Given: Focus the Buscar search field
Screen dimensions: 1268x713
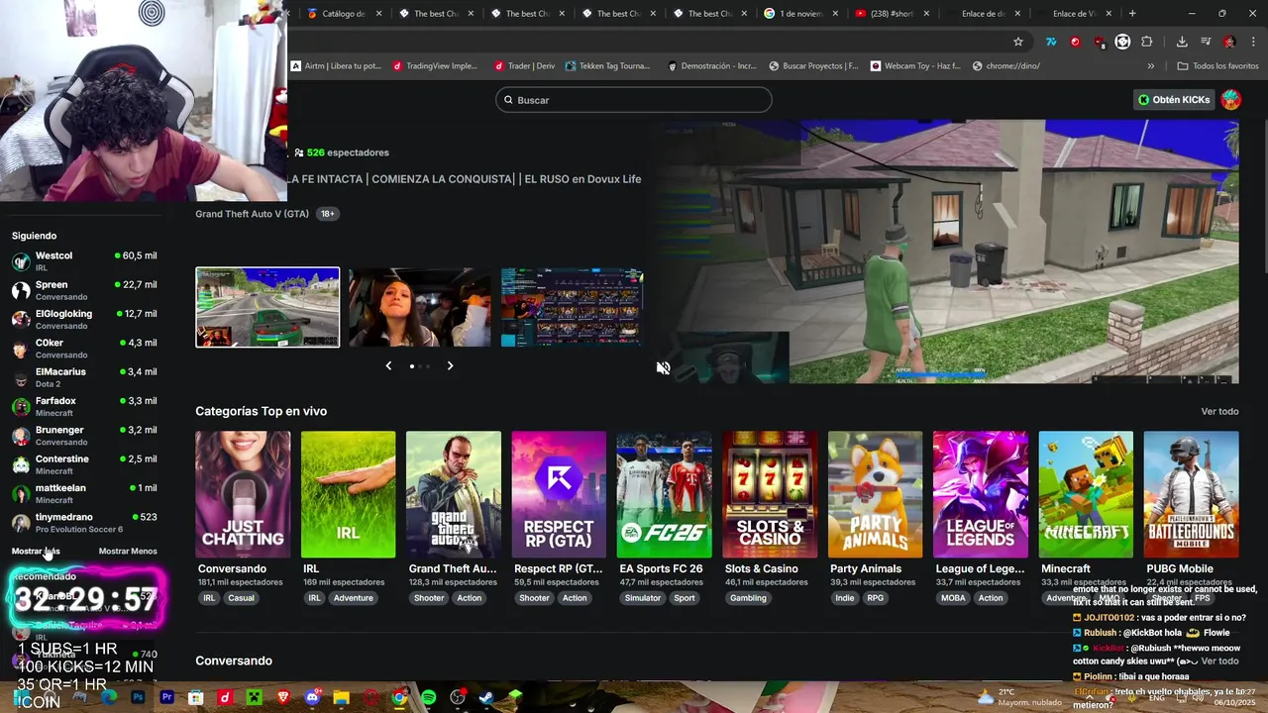Looking at the screenshot, I should coord(634,100).
